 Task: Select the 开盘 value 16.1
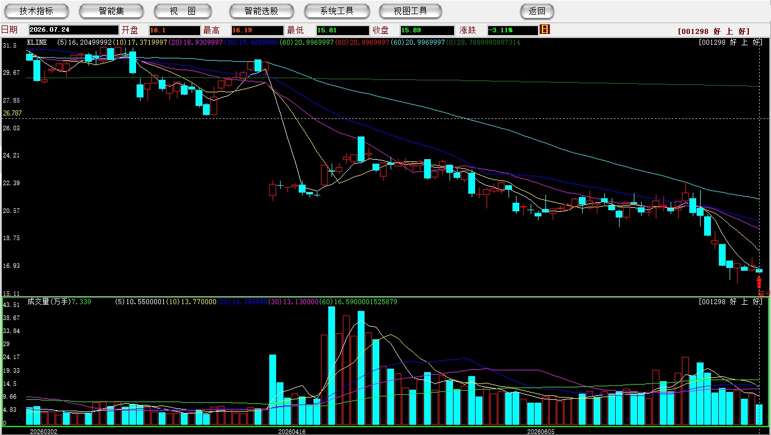pos(175,30)
